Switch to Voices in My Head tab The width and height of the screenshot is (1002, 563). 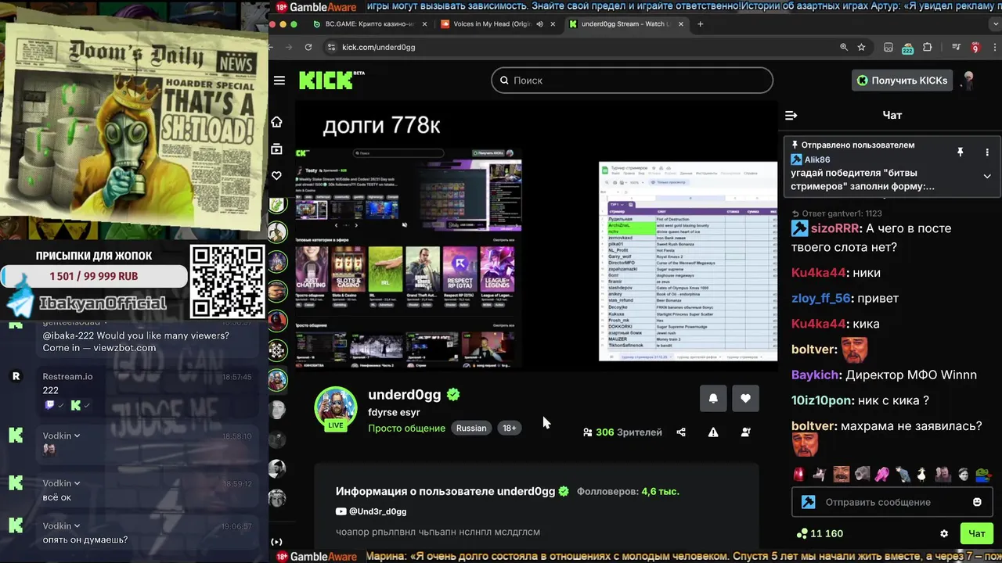click(x=496, y=24)
